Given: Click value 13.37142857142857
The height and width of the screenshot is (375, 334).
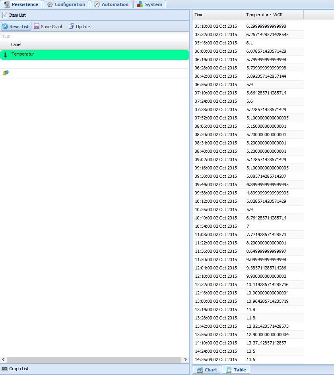Looking at the screenshot, I should 266,343.
